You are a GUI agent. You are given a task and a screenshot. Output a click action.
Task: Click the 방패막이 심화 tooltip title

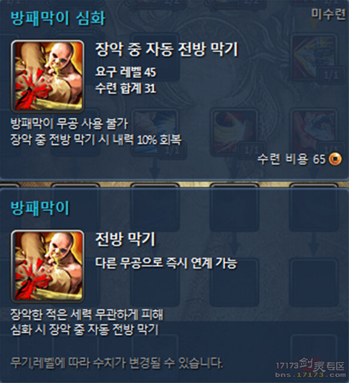(x=58, y=18)
